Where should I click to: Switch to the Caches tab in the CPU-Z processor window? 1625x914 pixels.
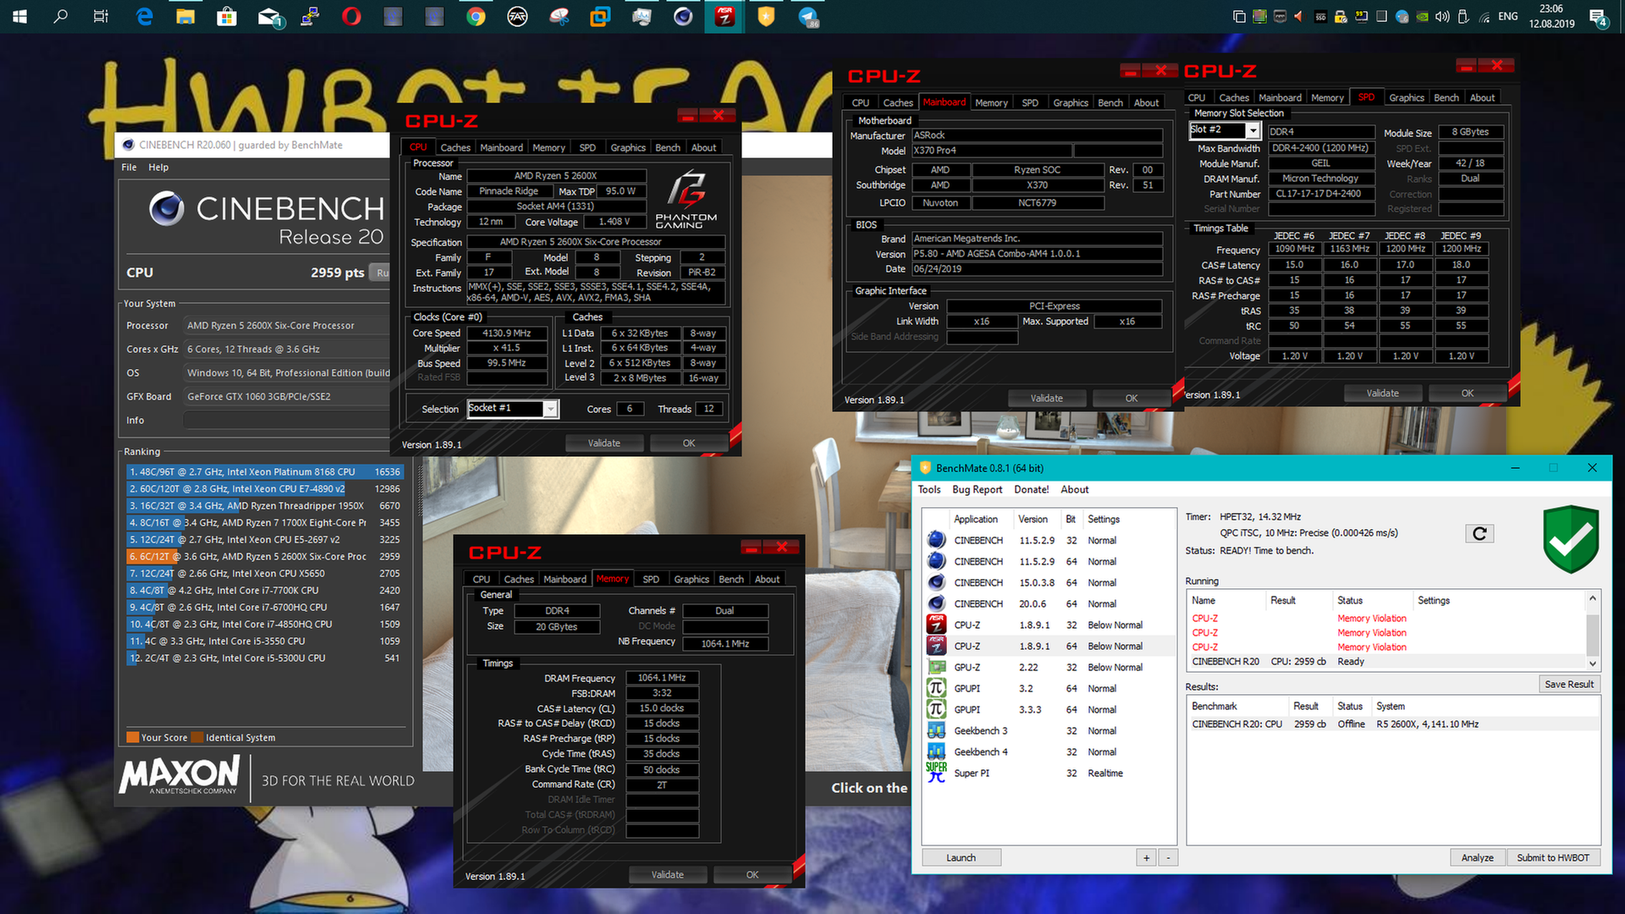pos(454,147)
